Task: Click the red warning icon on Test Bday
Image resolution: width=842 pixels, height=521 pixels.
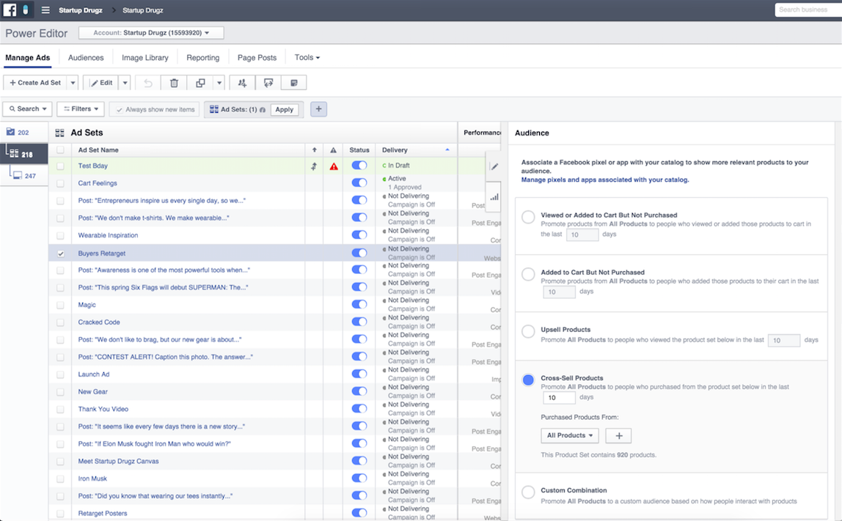Action: coord(334,166)
